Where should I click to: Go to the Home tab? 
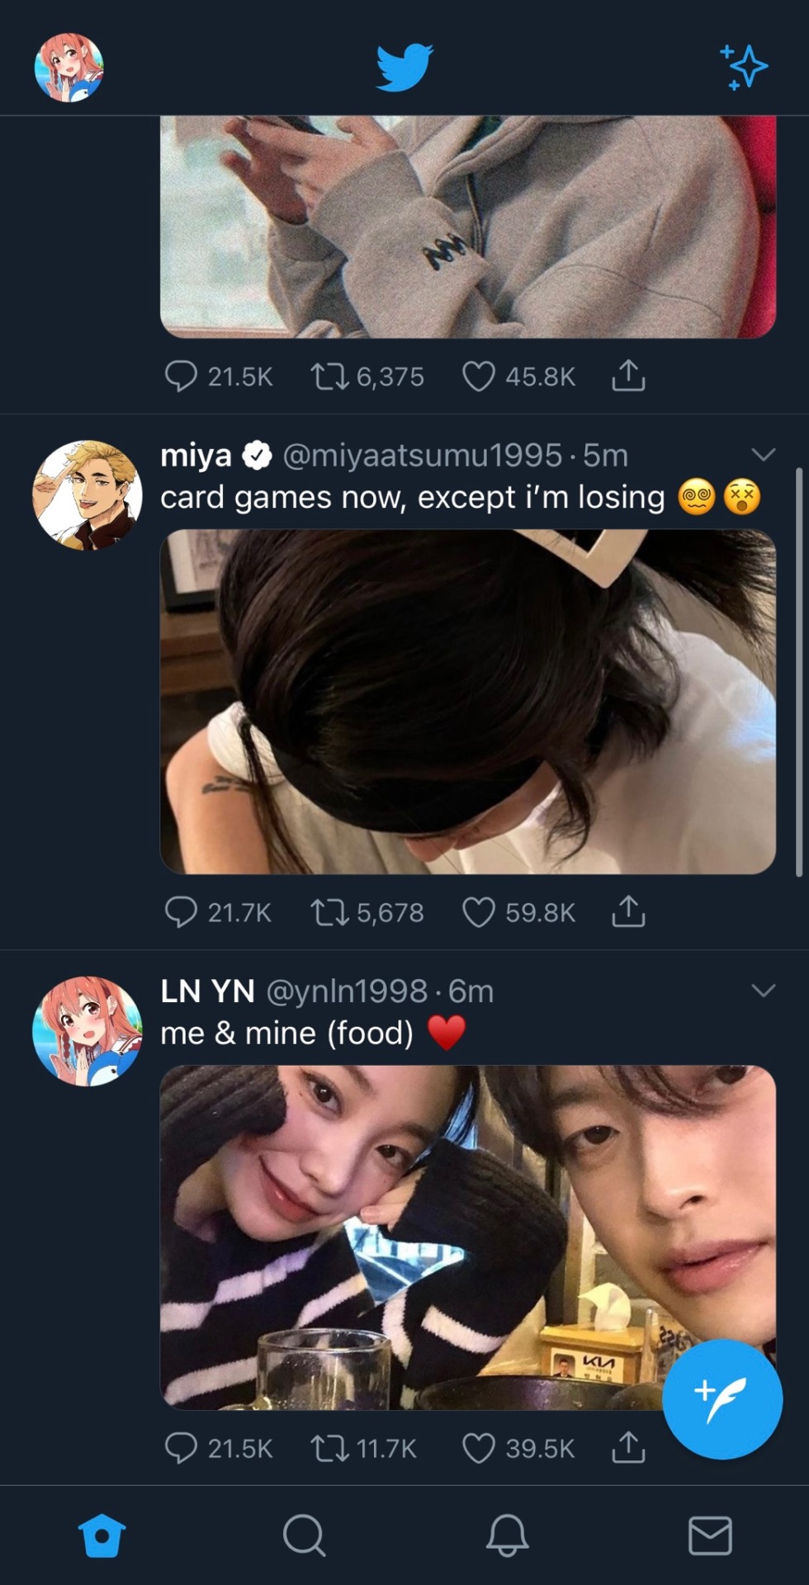pos(102,1536)
